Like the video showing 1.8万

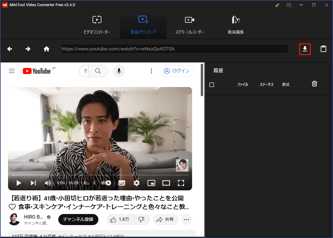point(120,219)
